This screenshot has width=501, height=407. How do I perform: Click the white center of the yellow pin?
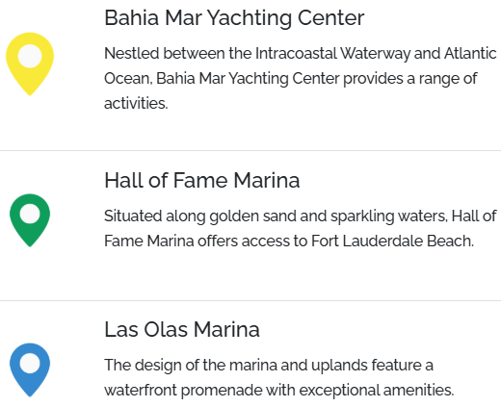tap(30, 56)
